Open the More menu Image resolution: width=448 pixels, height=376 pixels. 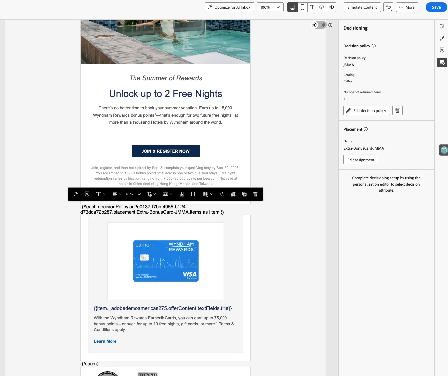[407, 7]
